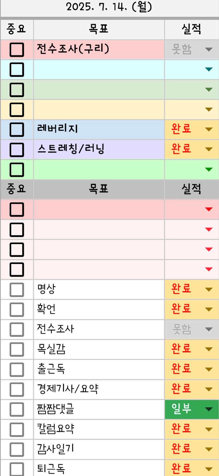Click the green arrow in the light green row

pyautogui.click(x=209, y=169)
